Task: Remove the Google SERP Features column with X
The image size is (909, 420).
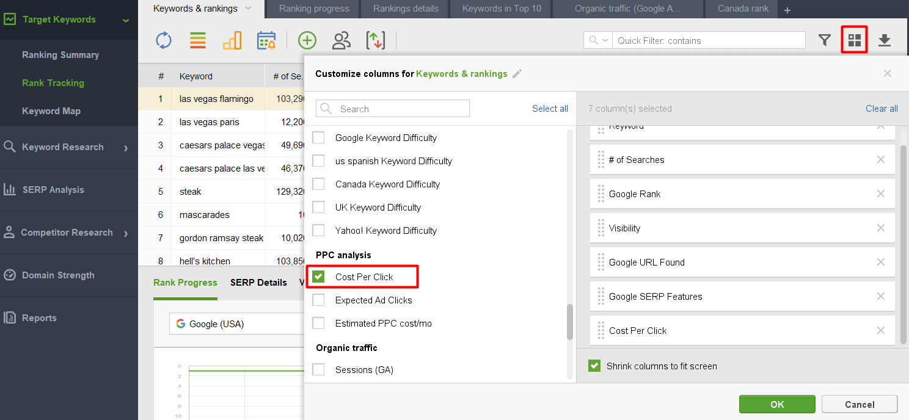Action: 881,296
